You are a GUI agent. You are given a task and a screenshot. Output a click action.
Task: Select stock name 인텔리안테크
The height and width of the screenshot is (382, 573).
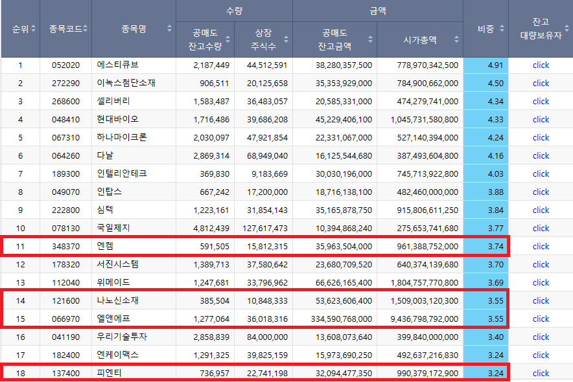tap(122, 174)
